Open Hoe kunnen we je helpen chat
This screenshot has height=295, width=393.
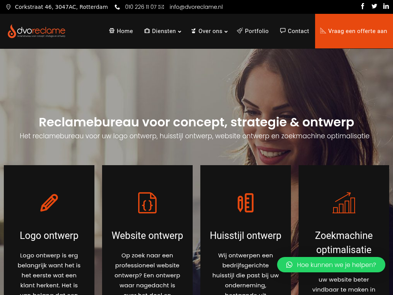coord(331,265)
